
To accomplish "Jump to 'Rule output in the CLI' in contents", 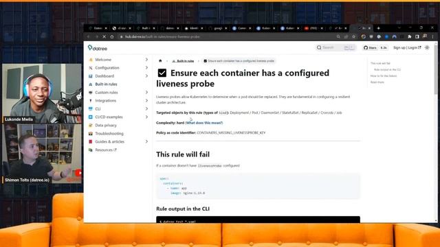I will point(387,69).
